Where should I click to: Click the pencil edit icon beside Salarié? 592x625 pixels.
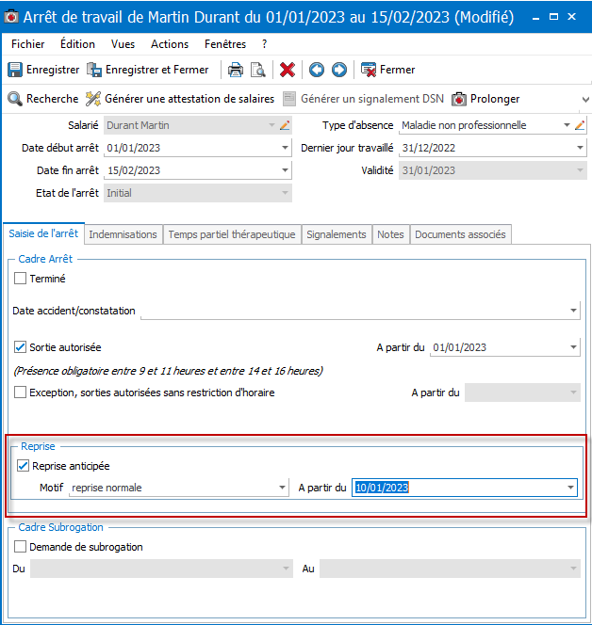tap(285, 125)
